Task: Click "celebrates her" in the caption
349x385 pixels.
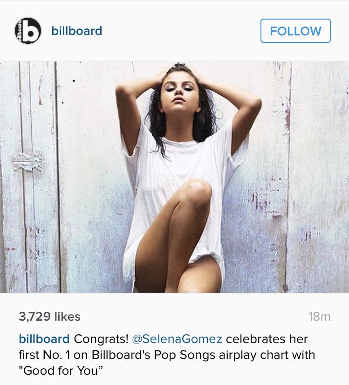Action: pos(267,339)
